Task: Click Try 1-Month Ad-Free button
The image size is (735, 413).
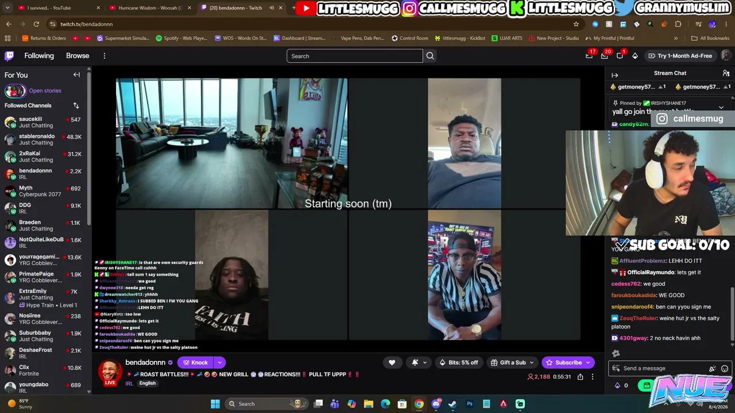Action: pyautogui.click(x=680, y=56)
